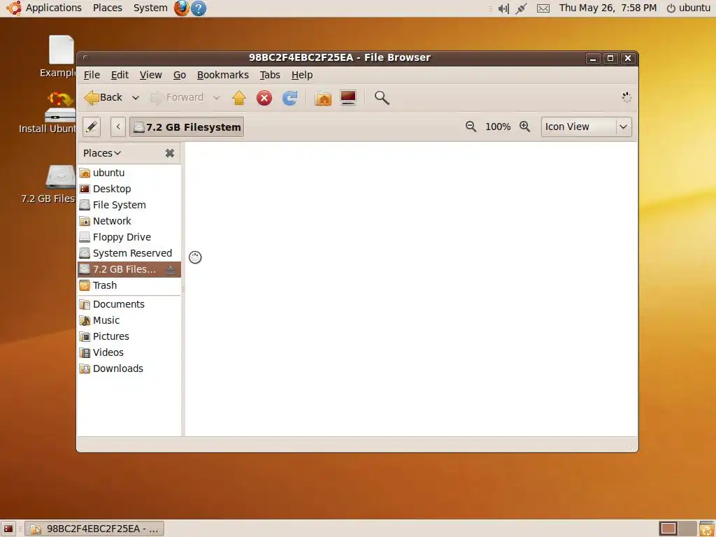The image size is (716, 537).
Task: Reset zoom via the 100% label
Action: coord(498,127)
